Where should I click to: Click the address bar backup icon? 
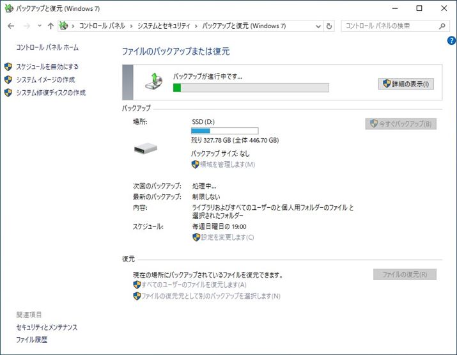pos(64,26)
